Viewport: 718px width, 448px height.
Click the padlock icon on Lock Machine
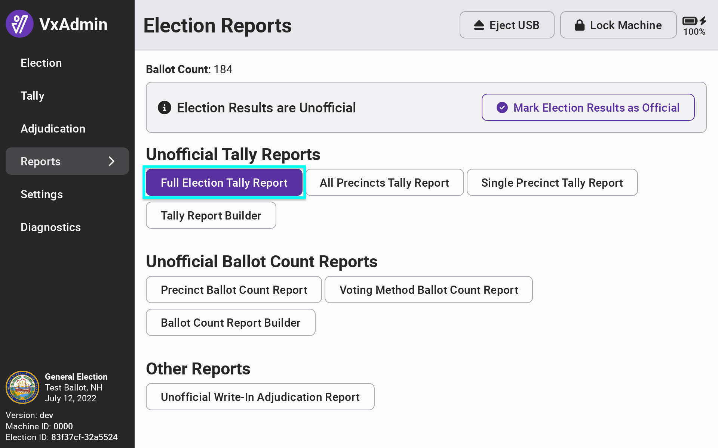579,25
